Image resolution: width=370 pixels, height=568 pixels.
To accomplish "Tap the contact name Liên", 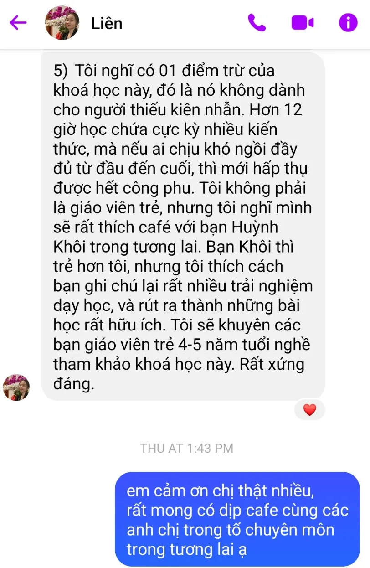I will tap(107, 23).
